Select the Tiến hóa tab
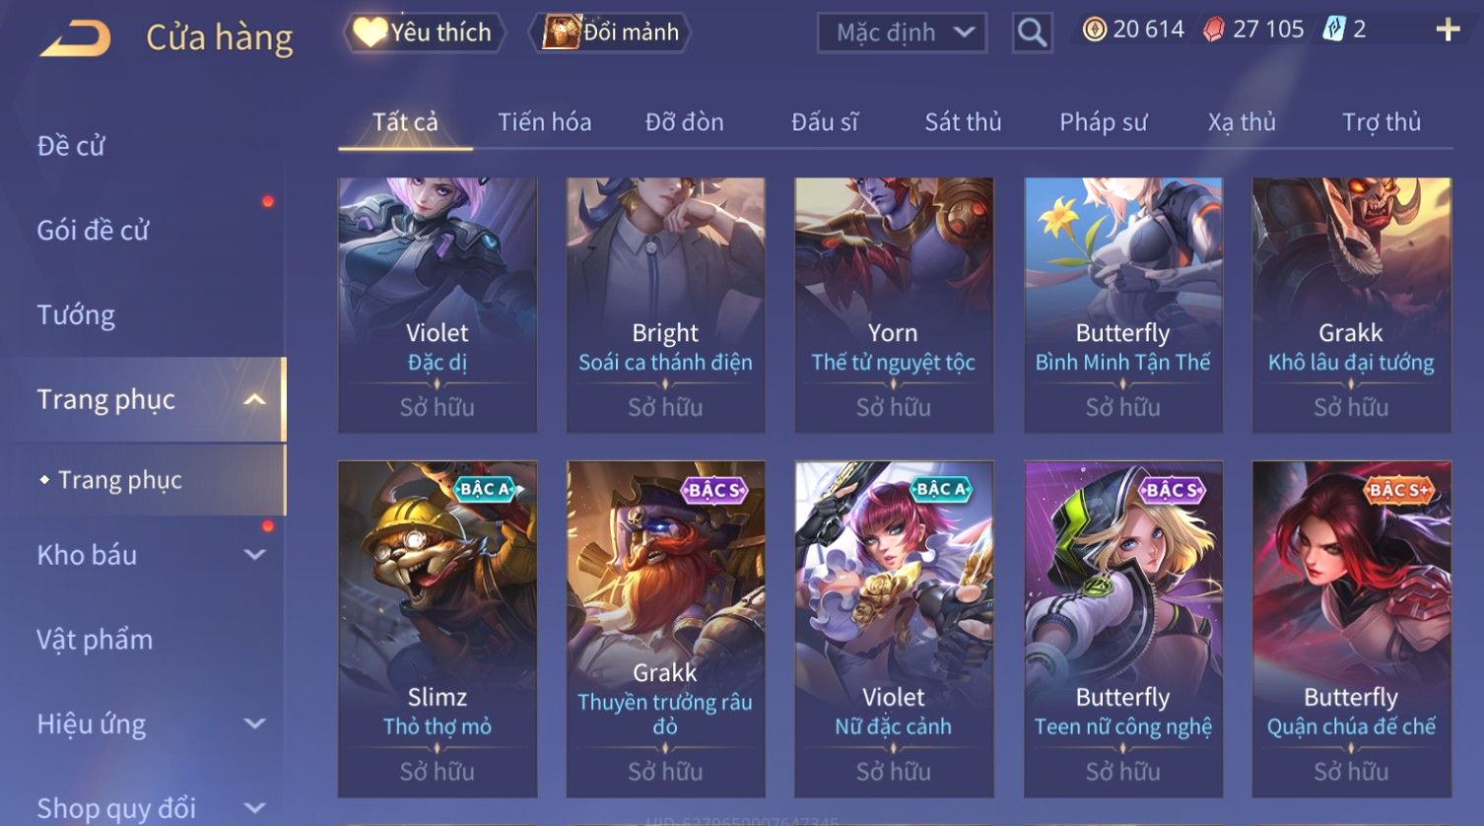The height and width of the screenshot is (826, 1484). 544,122
